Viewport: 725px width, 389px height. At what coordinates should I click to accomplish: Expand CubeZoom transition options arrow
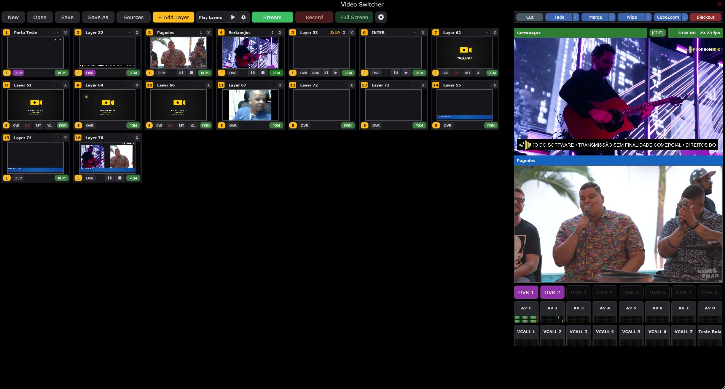pyautogui.click(x=684, y=17)
